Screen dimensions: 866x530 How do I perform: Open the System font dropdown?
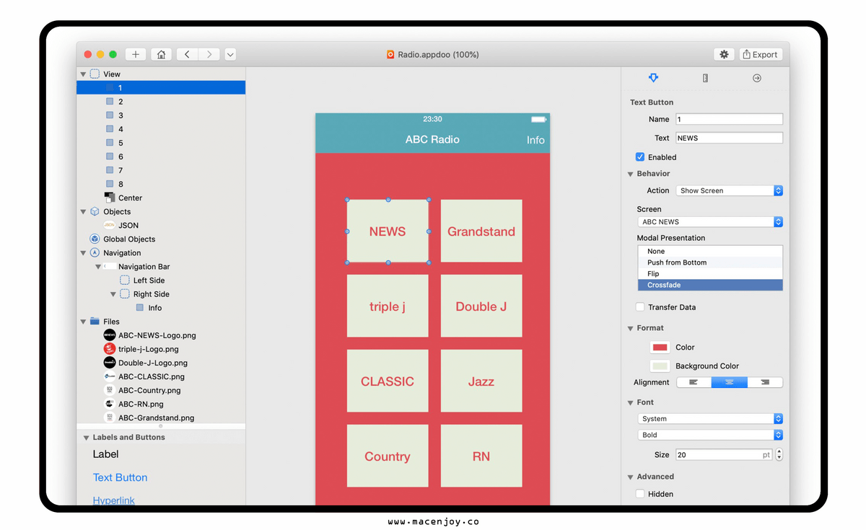tap(710, 418)
